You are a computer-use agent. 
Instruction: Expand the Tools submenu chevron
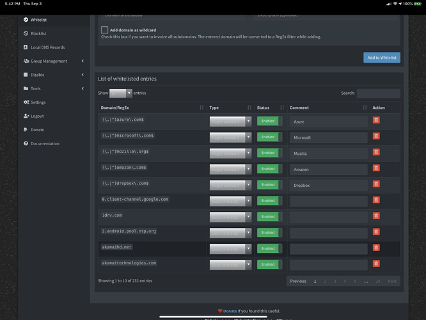click(x=83, y=88)
